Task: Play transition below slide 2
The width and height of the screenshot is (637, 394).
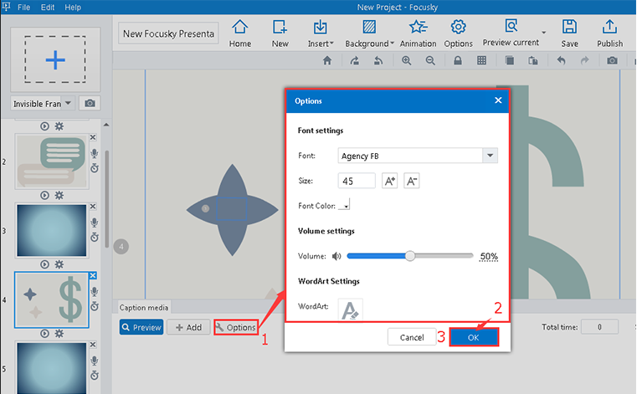Action: 44,196
